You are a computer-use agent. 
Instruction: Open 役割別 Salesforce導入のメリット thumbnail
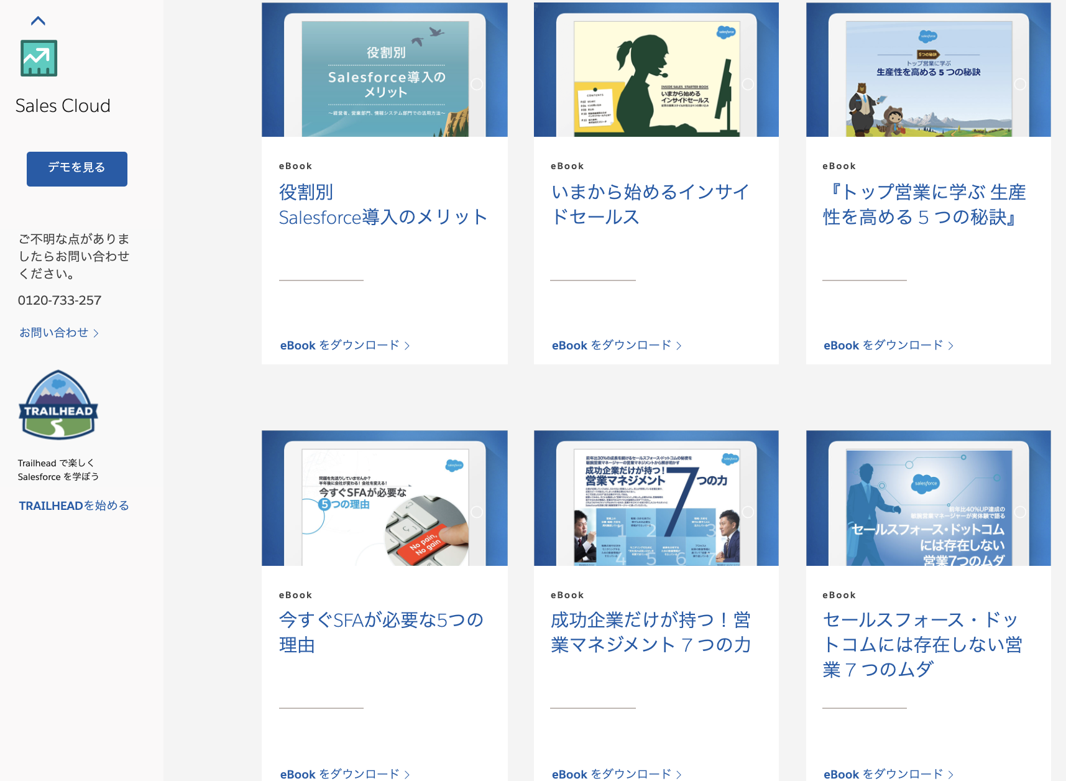click(385, 70)
